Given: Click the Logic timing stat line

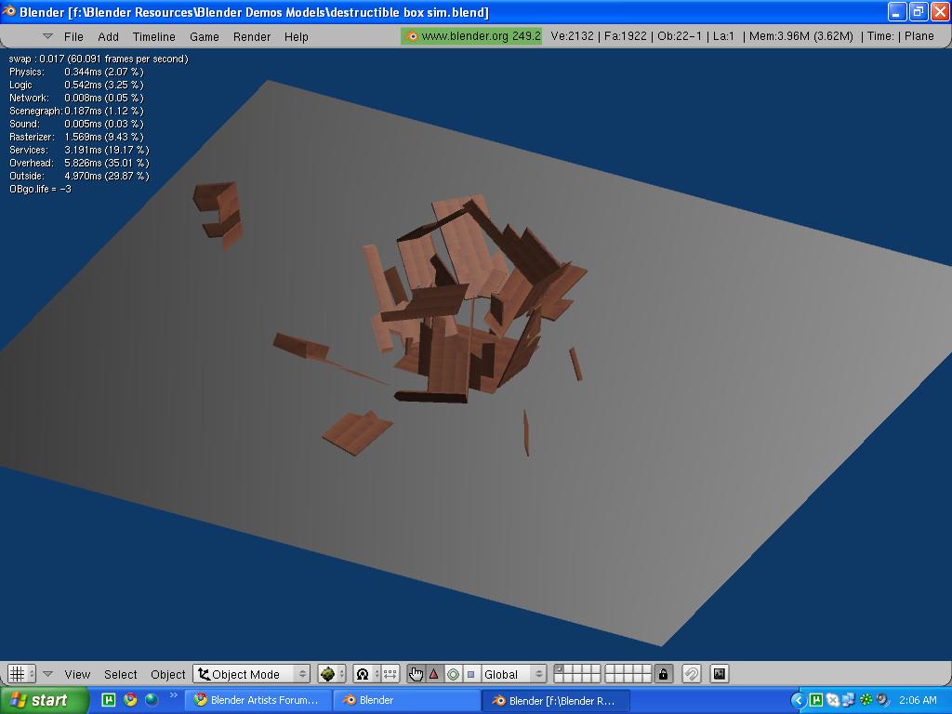Looking at the screenshot, I should (x=76, y=85).
